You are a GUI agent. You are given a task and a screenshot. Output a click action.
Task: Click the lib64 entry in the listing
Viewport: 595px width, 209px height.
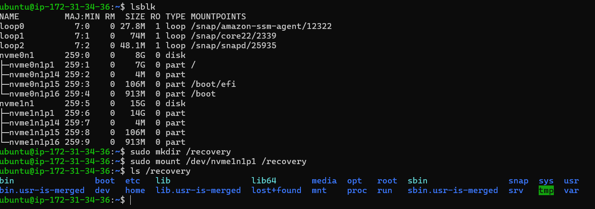pyautogui.click(x=264, y=181)
